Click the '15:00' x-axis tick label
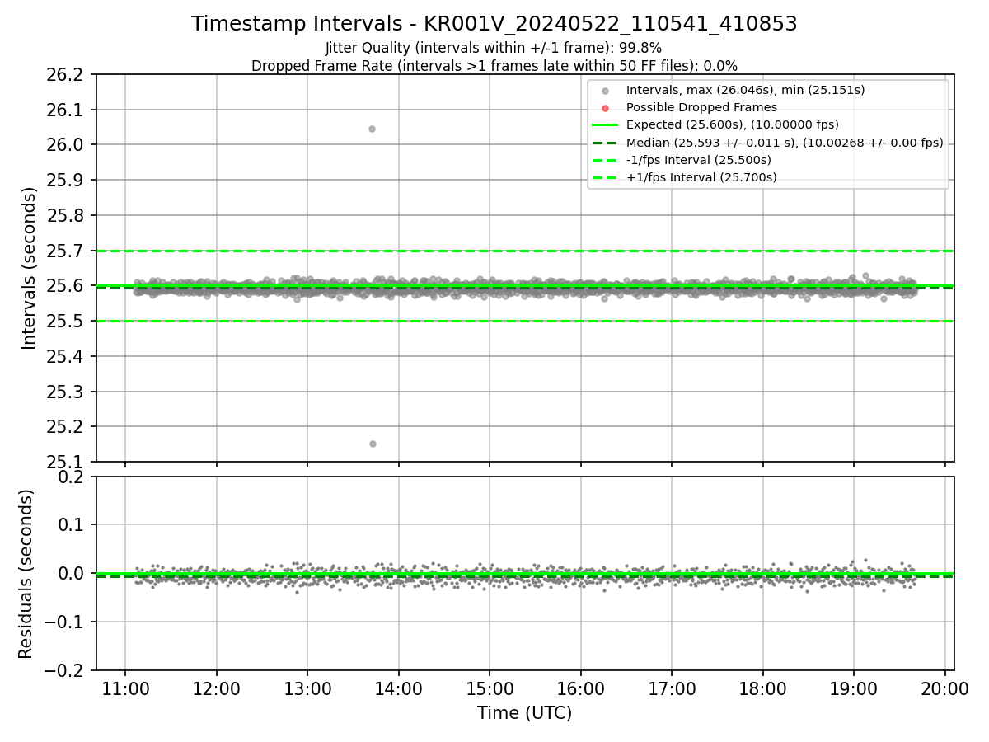989x742 pixels. pyautogui.click(x=490, y=688)
